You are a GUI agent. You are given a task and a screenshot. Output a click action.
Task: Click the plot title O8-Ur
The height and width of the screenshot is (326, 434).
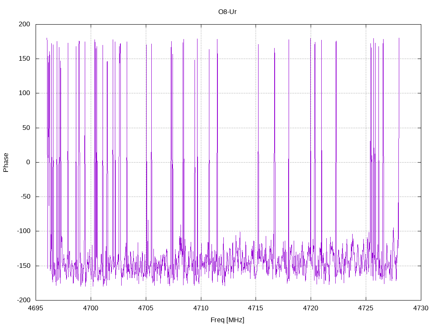click(227, 12)
